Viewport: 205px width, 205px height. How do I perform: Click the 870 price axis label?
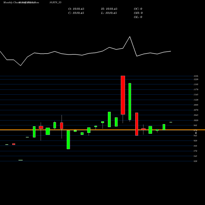click(x=196, y=151)
